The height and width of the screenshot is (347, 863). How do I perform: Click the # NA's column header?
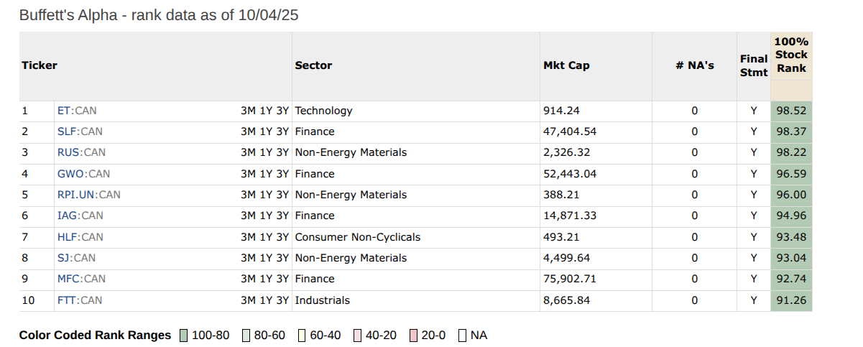(694, 65)
